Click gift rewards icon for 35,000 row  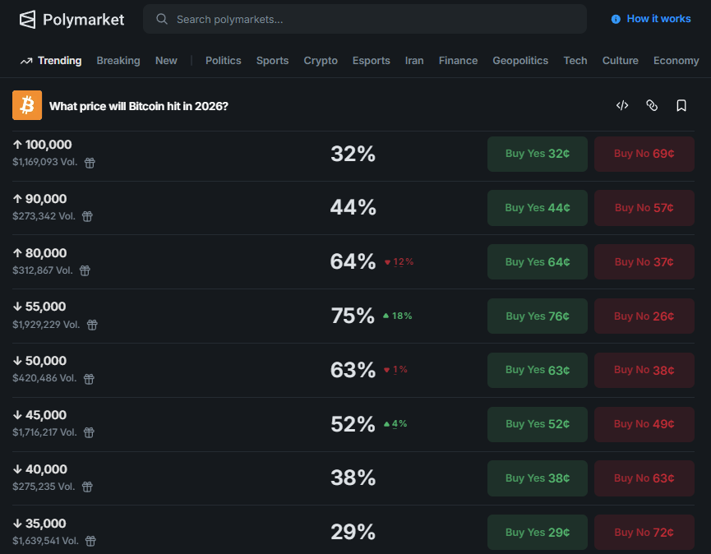pos(91,541)
